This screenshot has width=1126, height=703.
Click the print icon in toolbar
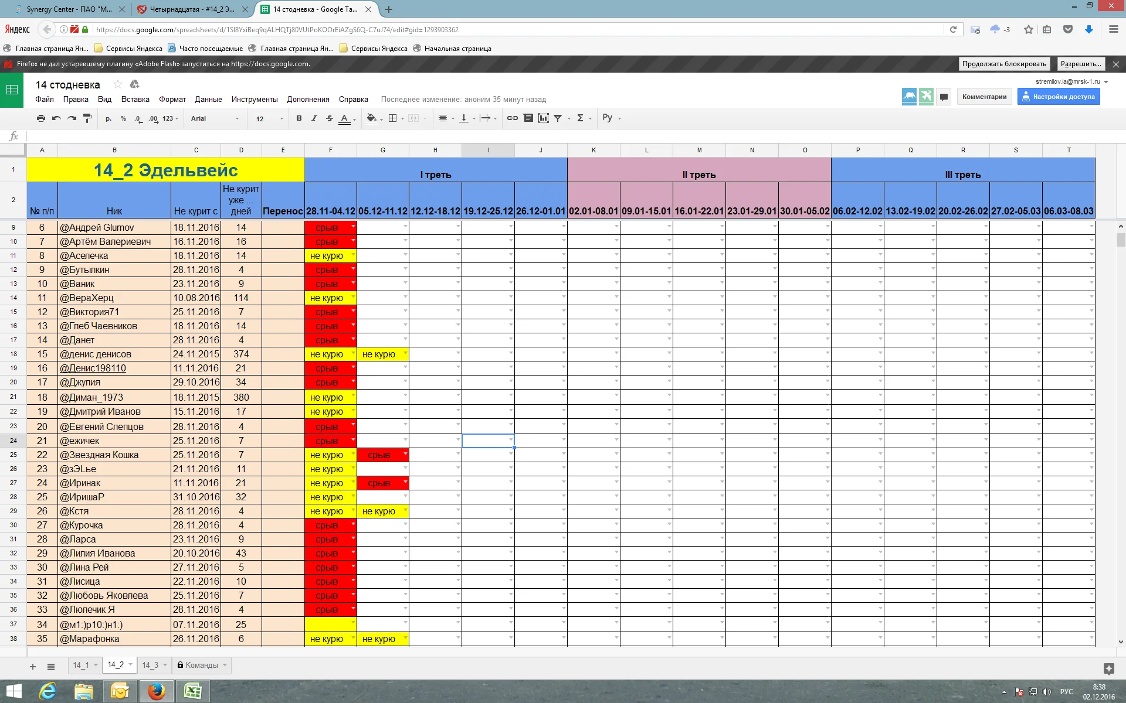[40, 118]
